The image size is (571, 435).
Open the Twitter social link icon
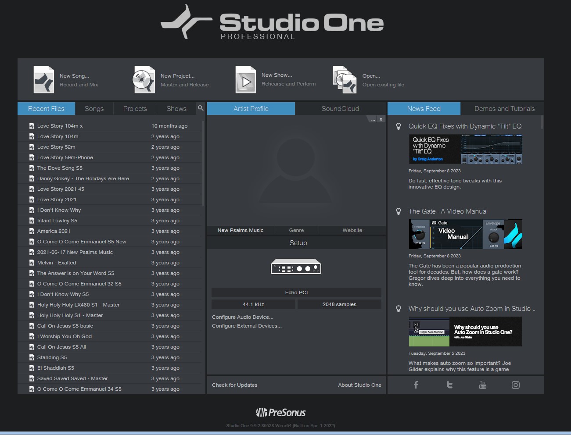(x=449, y=385)
